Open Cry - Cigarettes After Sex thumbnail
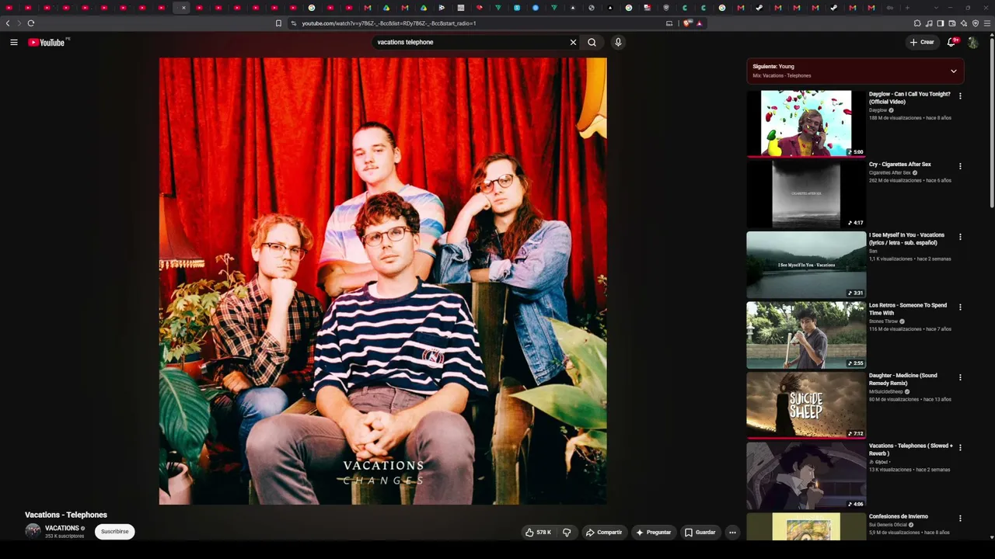 pyautogui.click(x=806, y=193)
